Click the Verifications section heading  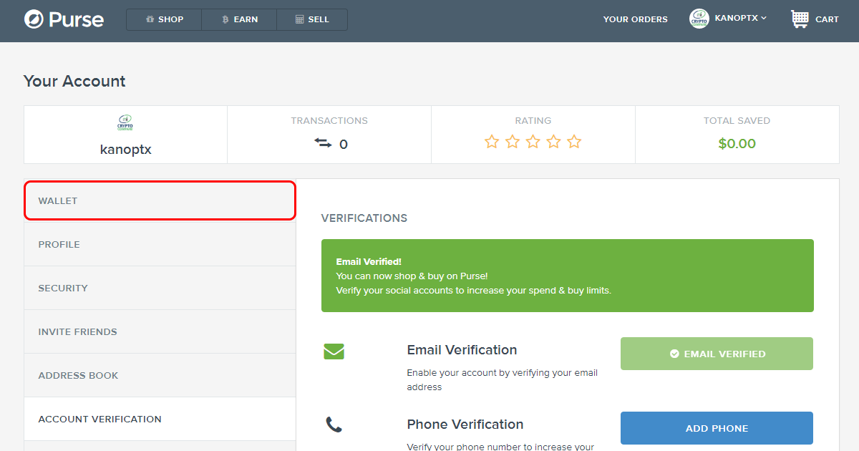[x=364, y=218]
